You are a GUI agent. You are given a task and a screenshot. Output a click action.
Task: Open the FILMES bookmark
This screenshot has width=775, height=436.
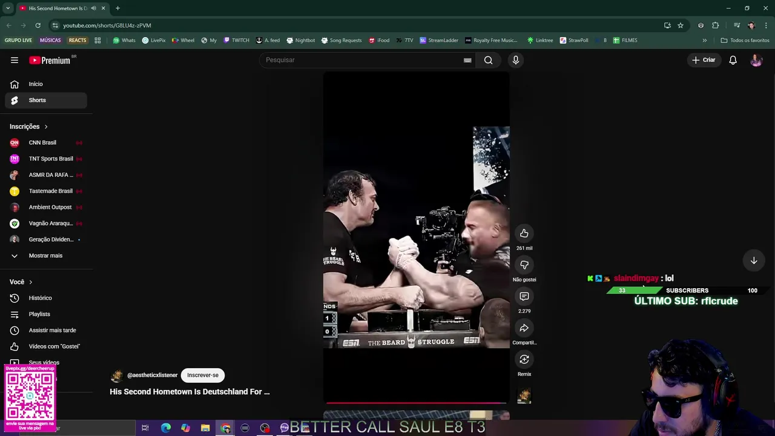625,41
